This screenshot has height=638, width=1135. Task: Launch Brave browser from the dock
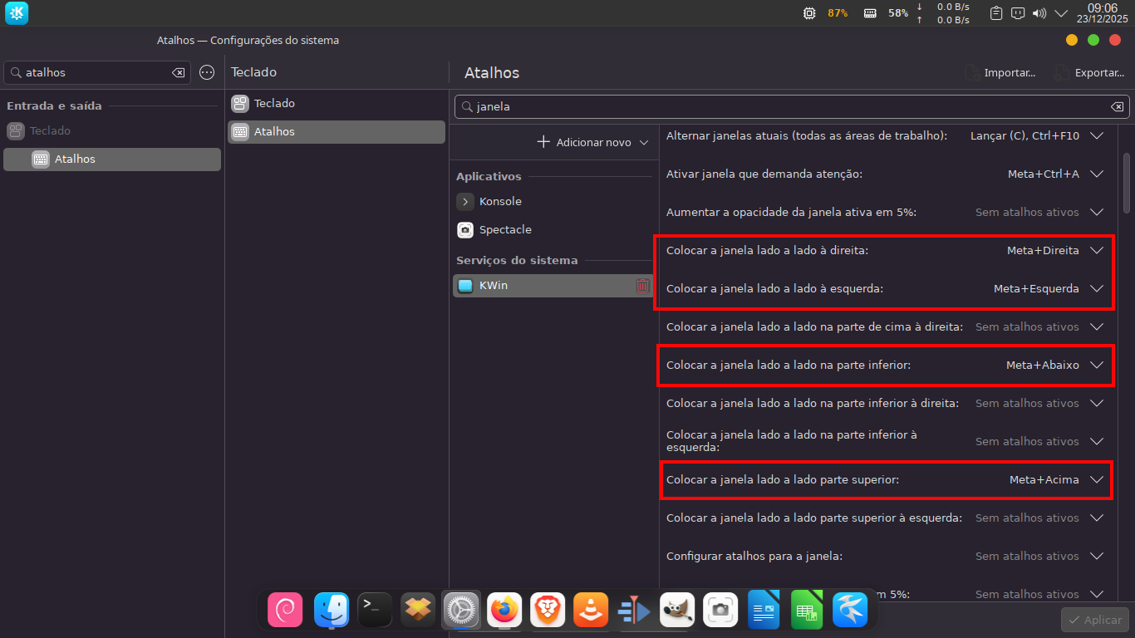(x=548, y=611)
